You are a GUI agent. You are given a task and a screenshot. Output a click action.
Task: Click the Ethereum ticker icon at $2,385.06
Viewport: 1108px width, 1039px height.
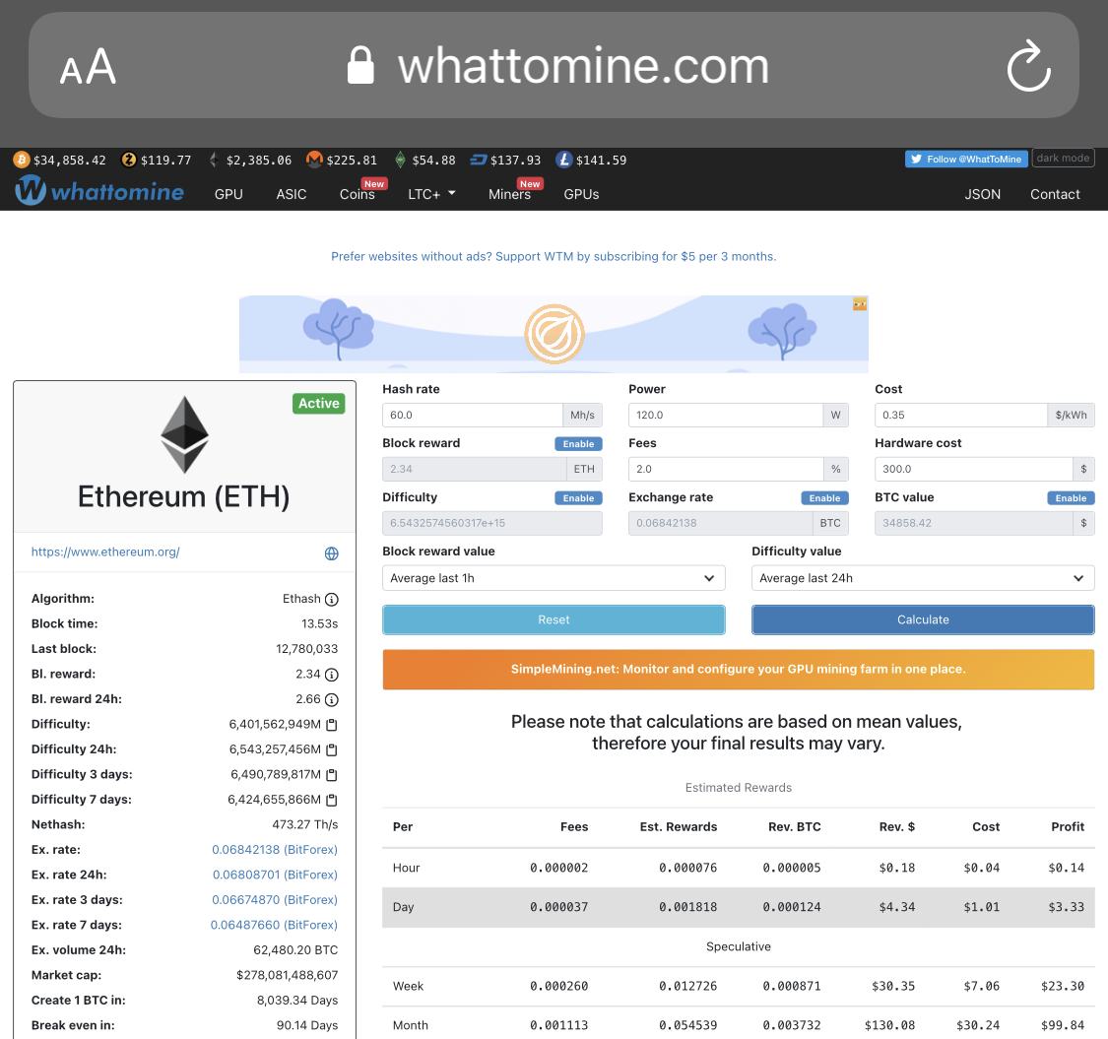tap(213, 160)
